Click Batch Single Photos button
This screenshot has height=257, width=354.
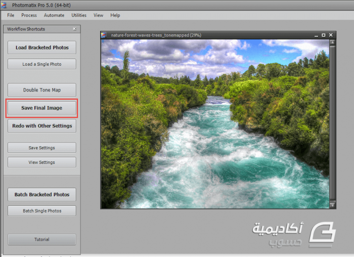coord(42,210)
